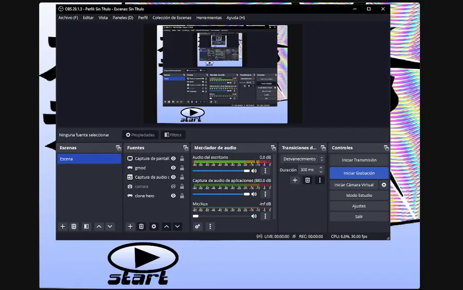Screen dimensions: 463x290
Task: Adjust Audio del escritorio volume slider
Action: (x=221, y=171)
